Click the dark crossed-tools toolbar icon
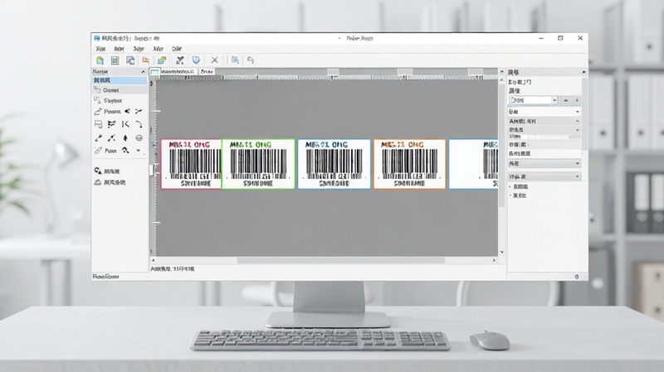 coord(180,60)
